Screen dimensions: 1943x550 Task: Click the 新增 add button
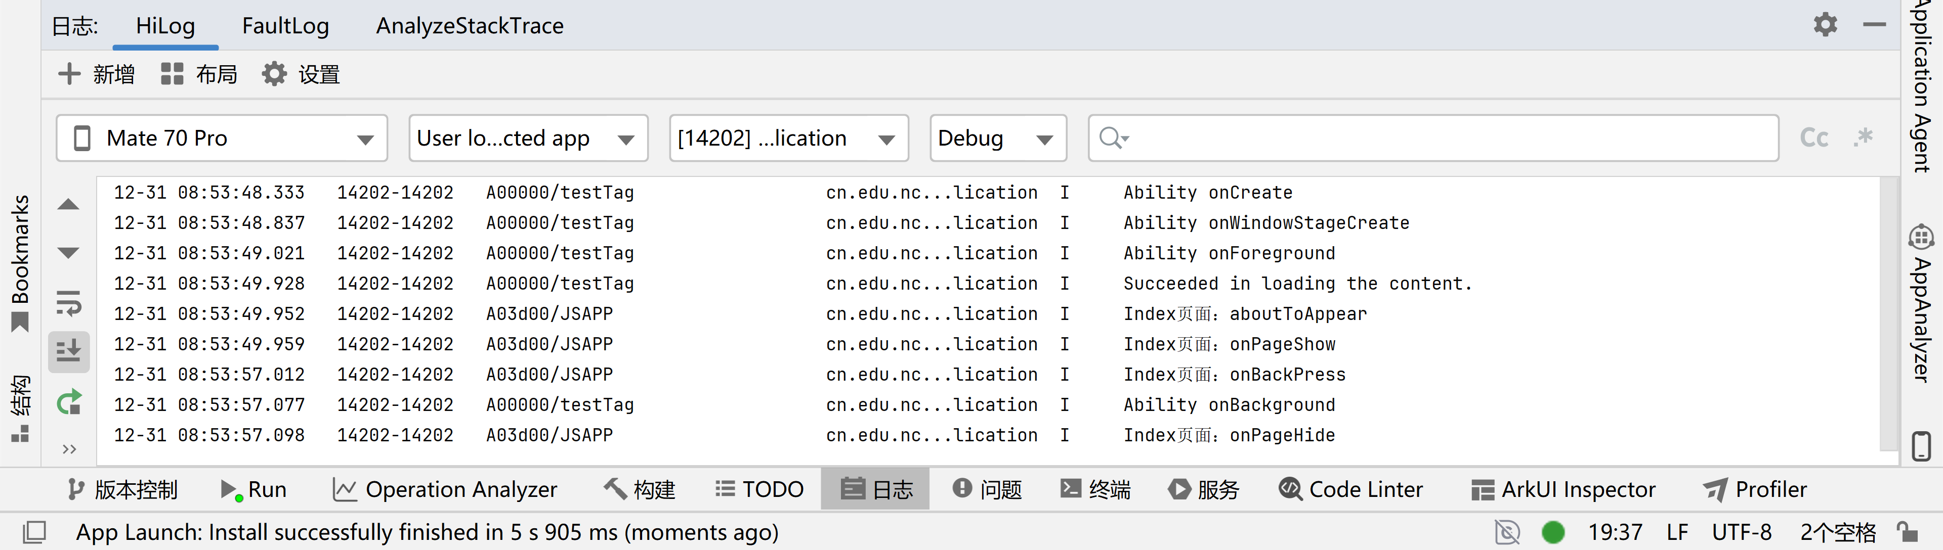[97, 75]
